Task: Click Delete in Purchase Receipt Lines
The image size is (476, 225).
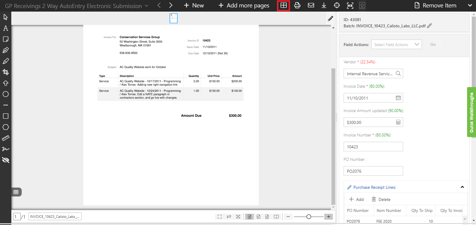Action: (x=381, y=199)
